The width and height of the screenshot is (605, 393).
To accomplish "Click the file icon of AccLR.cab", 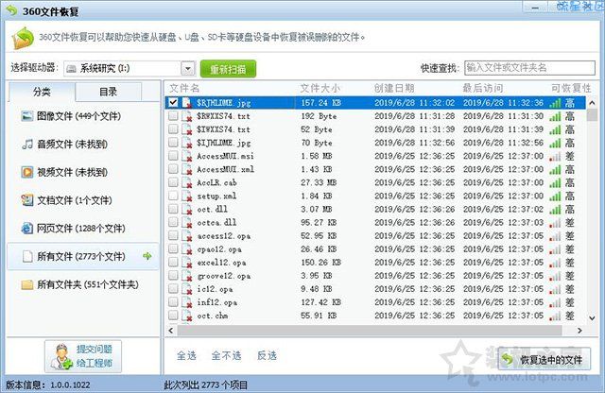I will [187, 182].
